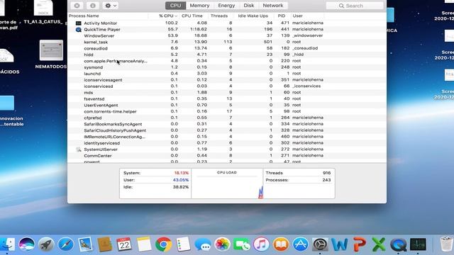Screen dimensions: 454x255
Task: Open Contacts book in the Dock
Action: click(105, 244)
